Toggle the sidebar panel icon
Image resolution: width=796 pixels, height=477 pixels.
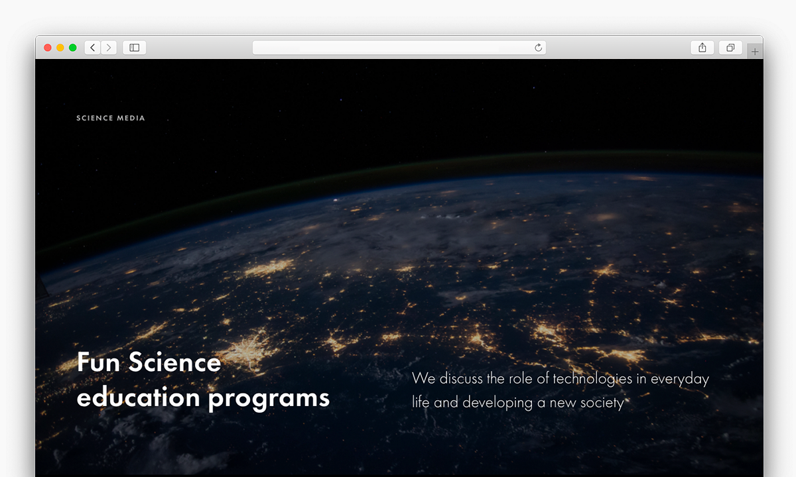pyautogui.click(x=134, y=48)
